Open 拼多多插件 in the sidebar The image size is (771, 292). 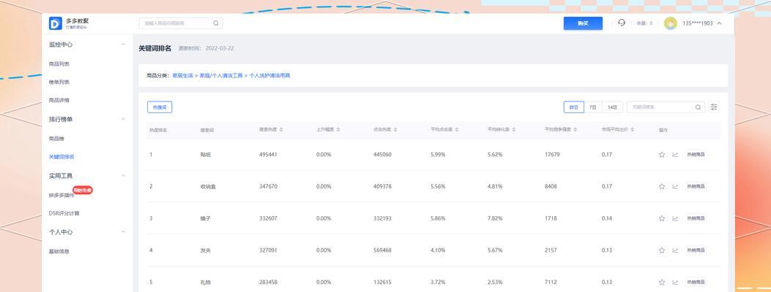click(62, 196)
